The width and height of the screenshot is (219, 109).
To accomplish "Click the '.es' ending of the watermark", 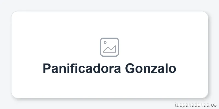I will [x=213, y=105].
